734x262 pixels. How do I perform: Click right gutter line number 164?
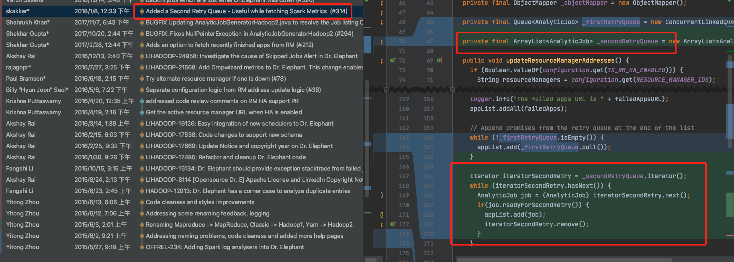pos(428,176)
